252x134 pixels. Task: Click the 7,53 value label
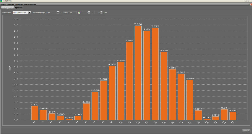(x=147, y=29)
